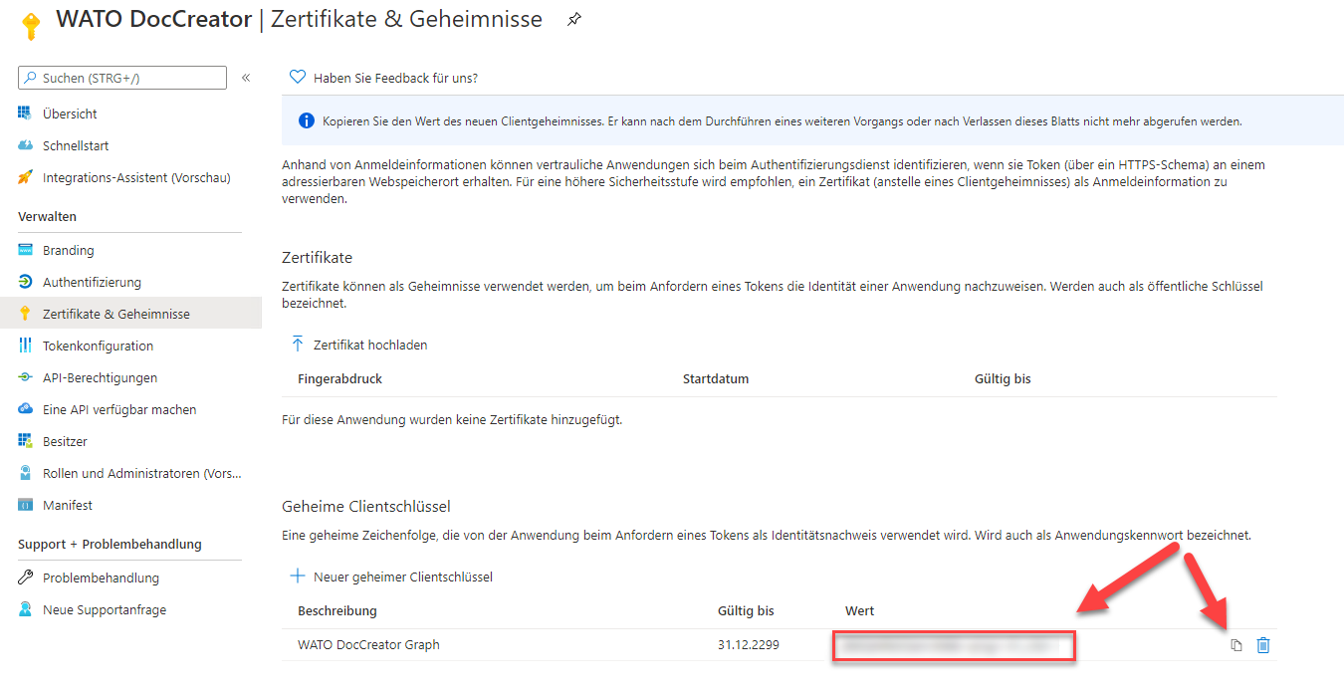
Task: Click the Tokenkonfiguration icon
Action: point(26,346)
